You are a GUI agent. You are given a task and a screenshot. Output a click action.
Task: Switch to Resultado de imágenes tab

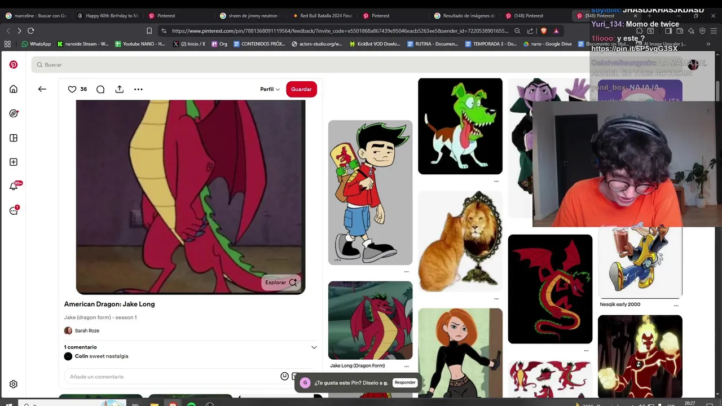pyautogui.click(x=465, y=16)
